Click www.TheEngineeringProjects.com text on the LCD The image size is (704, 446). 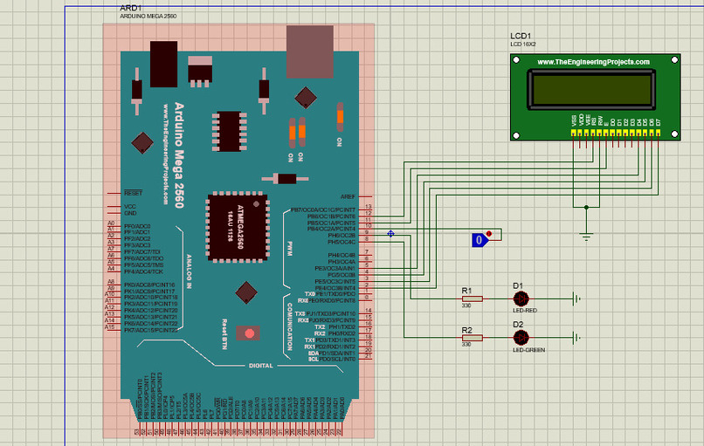593,62
